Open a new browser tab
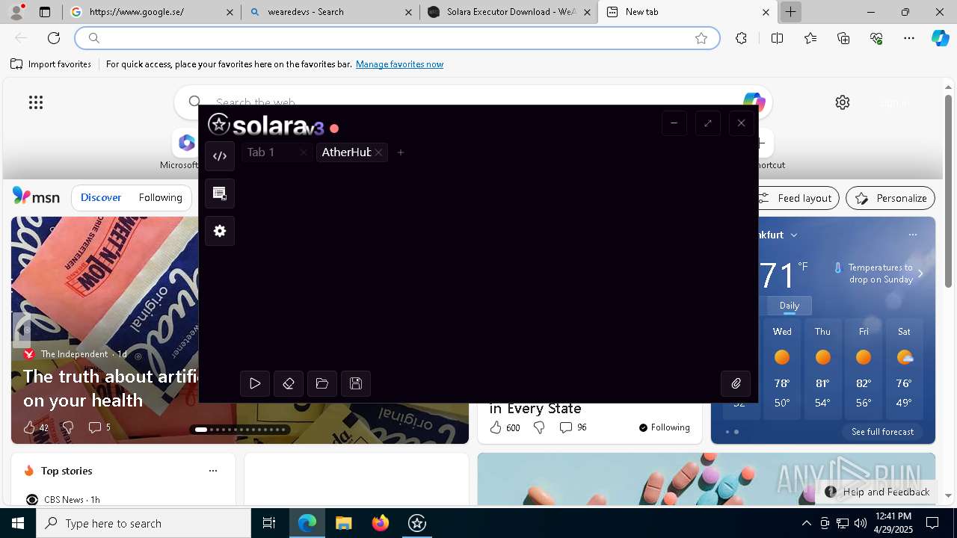957x538 pixels. [x=790, y=12]
